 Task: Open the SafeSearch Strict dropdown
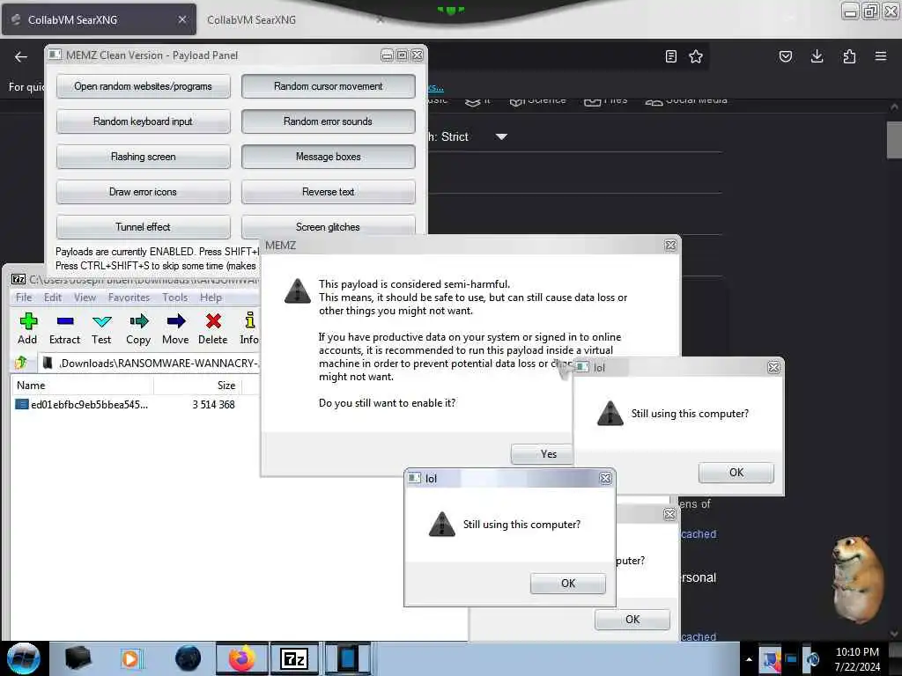(501, 136)
